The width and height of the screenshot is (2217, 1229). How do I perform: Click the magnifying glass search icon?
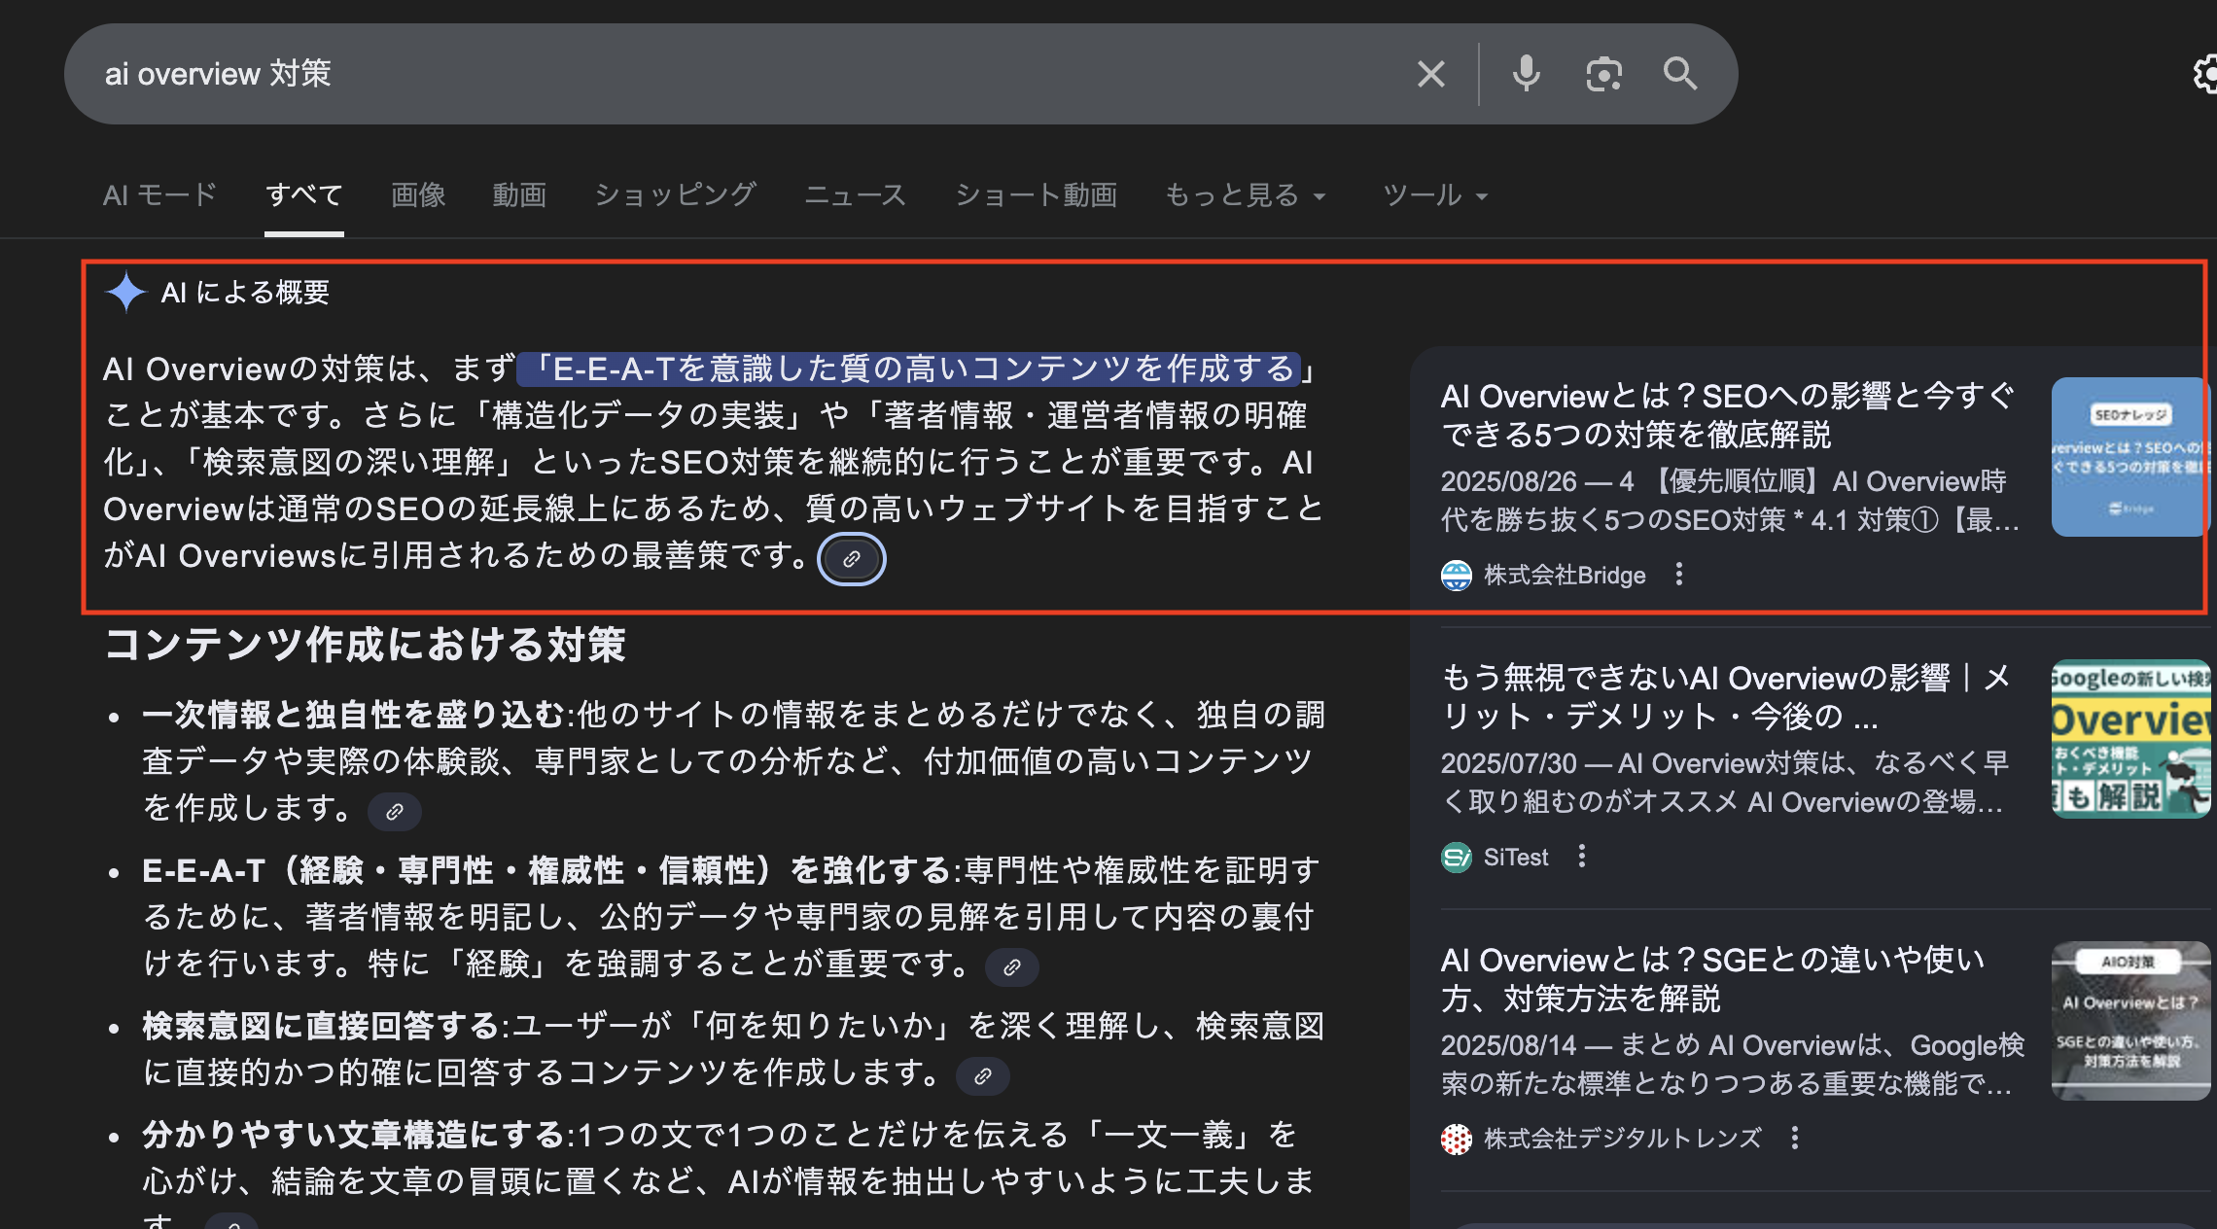coord(1680,74)
